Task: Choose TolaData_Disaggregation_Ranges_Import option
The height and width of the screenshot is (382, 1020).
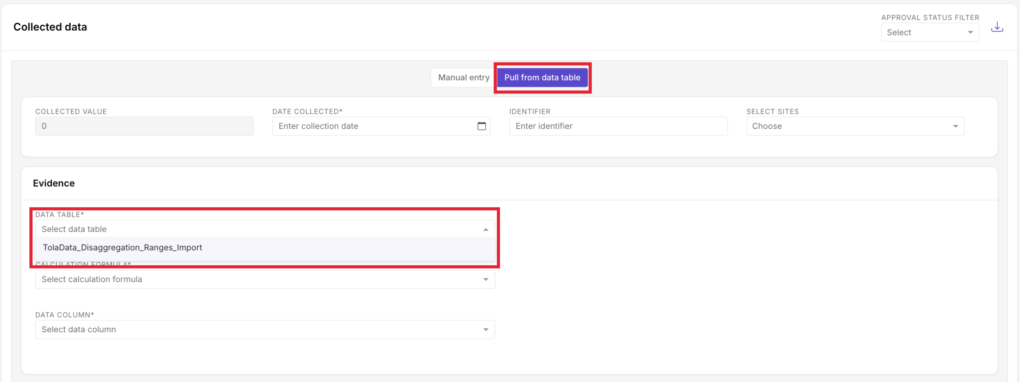Action: click(265, 248)
